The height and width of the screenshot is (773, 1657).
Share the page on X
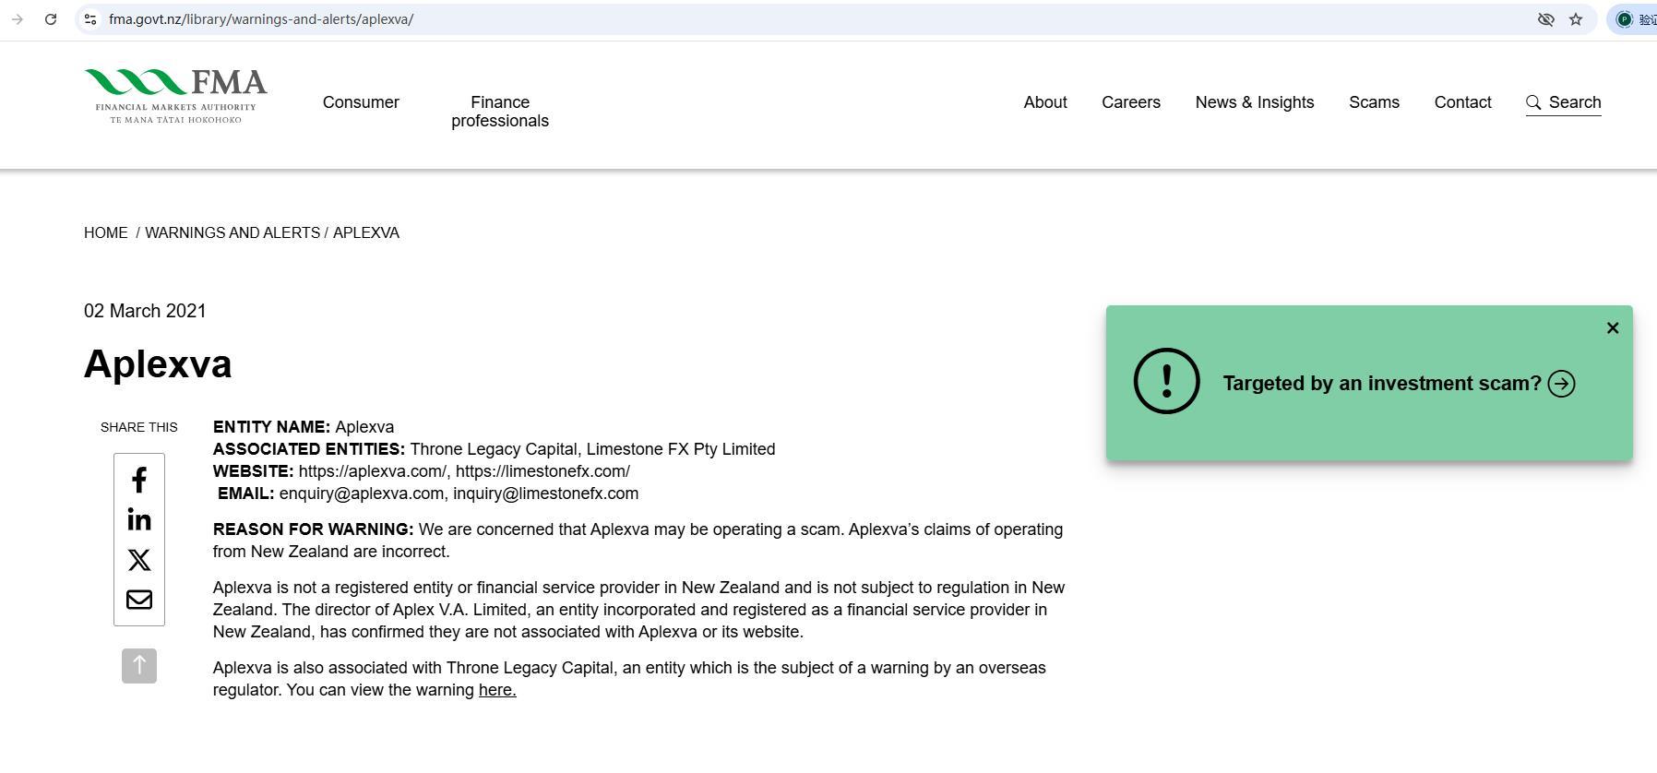(x=139, y=560)
